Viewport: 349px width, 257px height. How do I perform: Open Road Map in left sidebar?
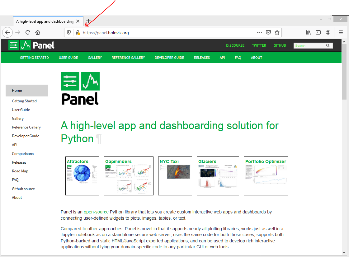pos(20,171)
